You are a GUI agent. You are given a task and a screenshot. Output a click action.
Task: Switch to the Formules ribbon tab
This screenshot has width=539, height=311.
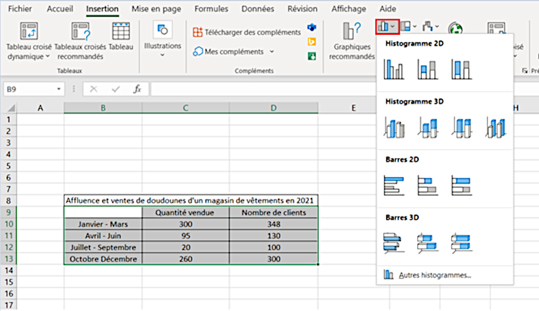click(211, 8)
